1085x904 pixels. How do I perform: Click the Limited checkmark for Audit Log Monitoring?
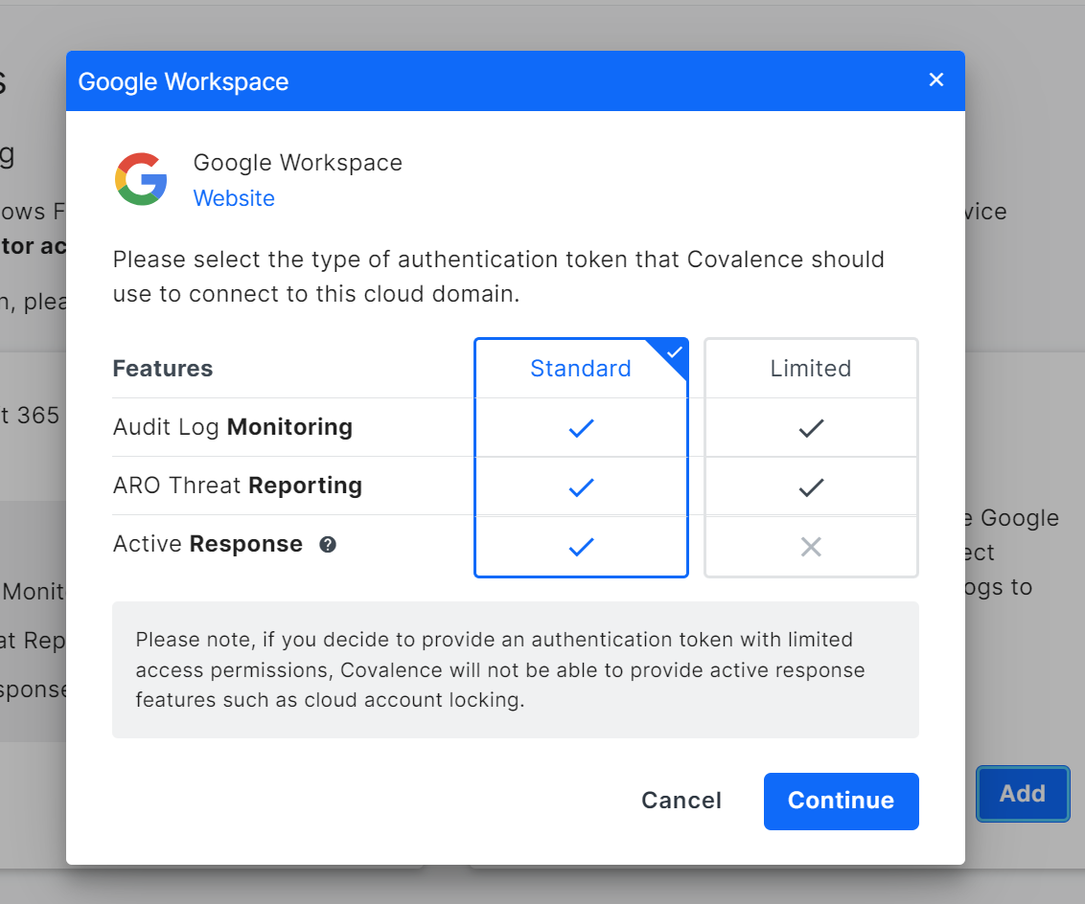(x=811, y=428)
